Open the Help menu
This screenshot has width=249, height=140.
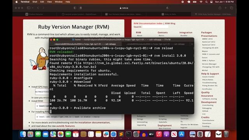click(68, 2)
